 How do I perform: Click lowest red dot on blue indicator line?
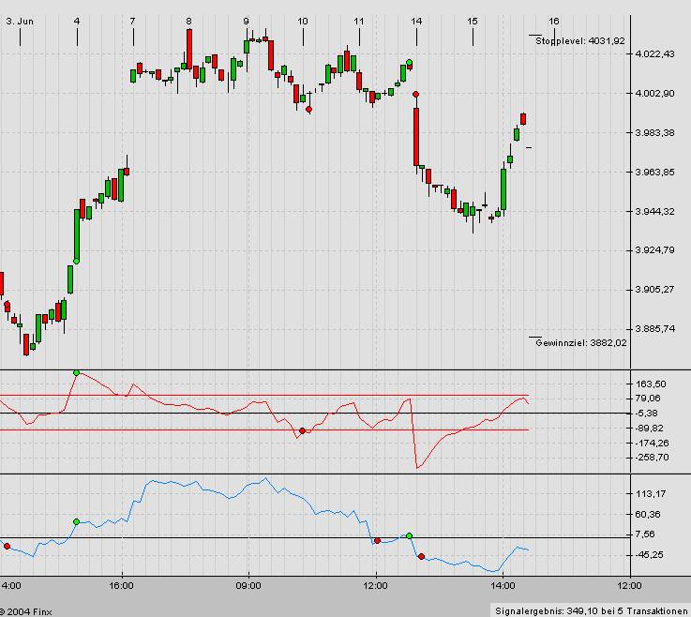click(421, 556)
